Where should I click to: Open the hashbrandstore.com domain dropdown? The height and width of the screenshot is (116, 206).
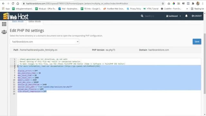pyautogui.click(x=44, y=42)
